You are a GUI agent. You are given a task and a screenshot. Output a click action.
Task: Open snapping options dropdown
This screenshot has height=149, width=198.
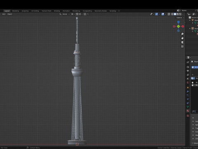click(80, 14)
